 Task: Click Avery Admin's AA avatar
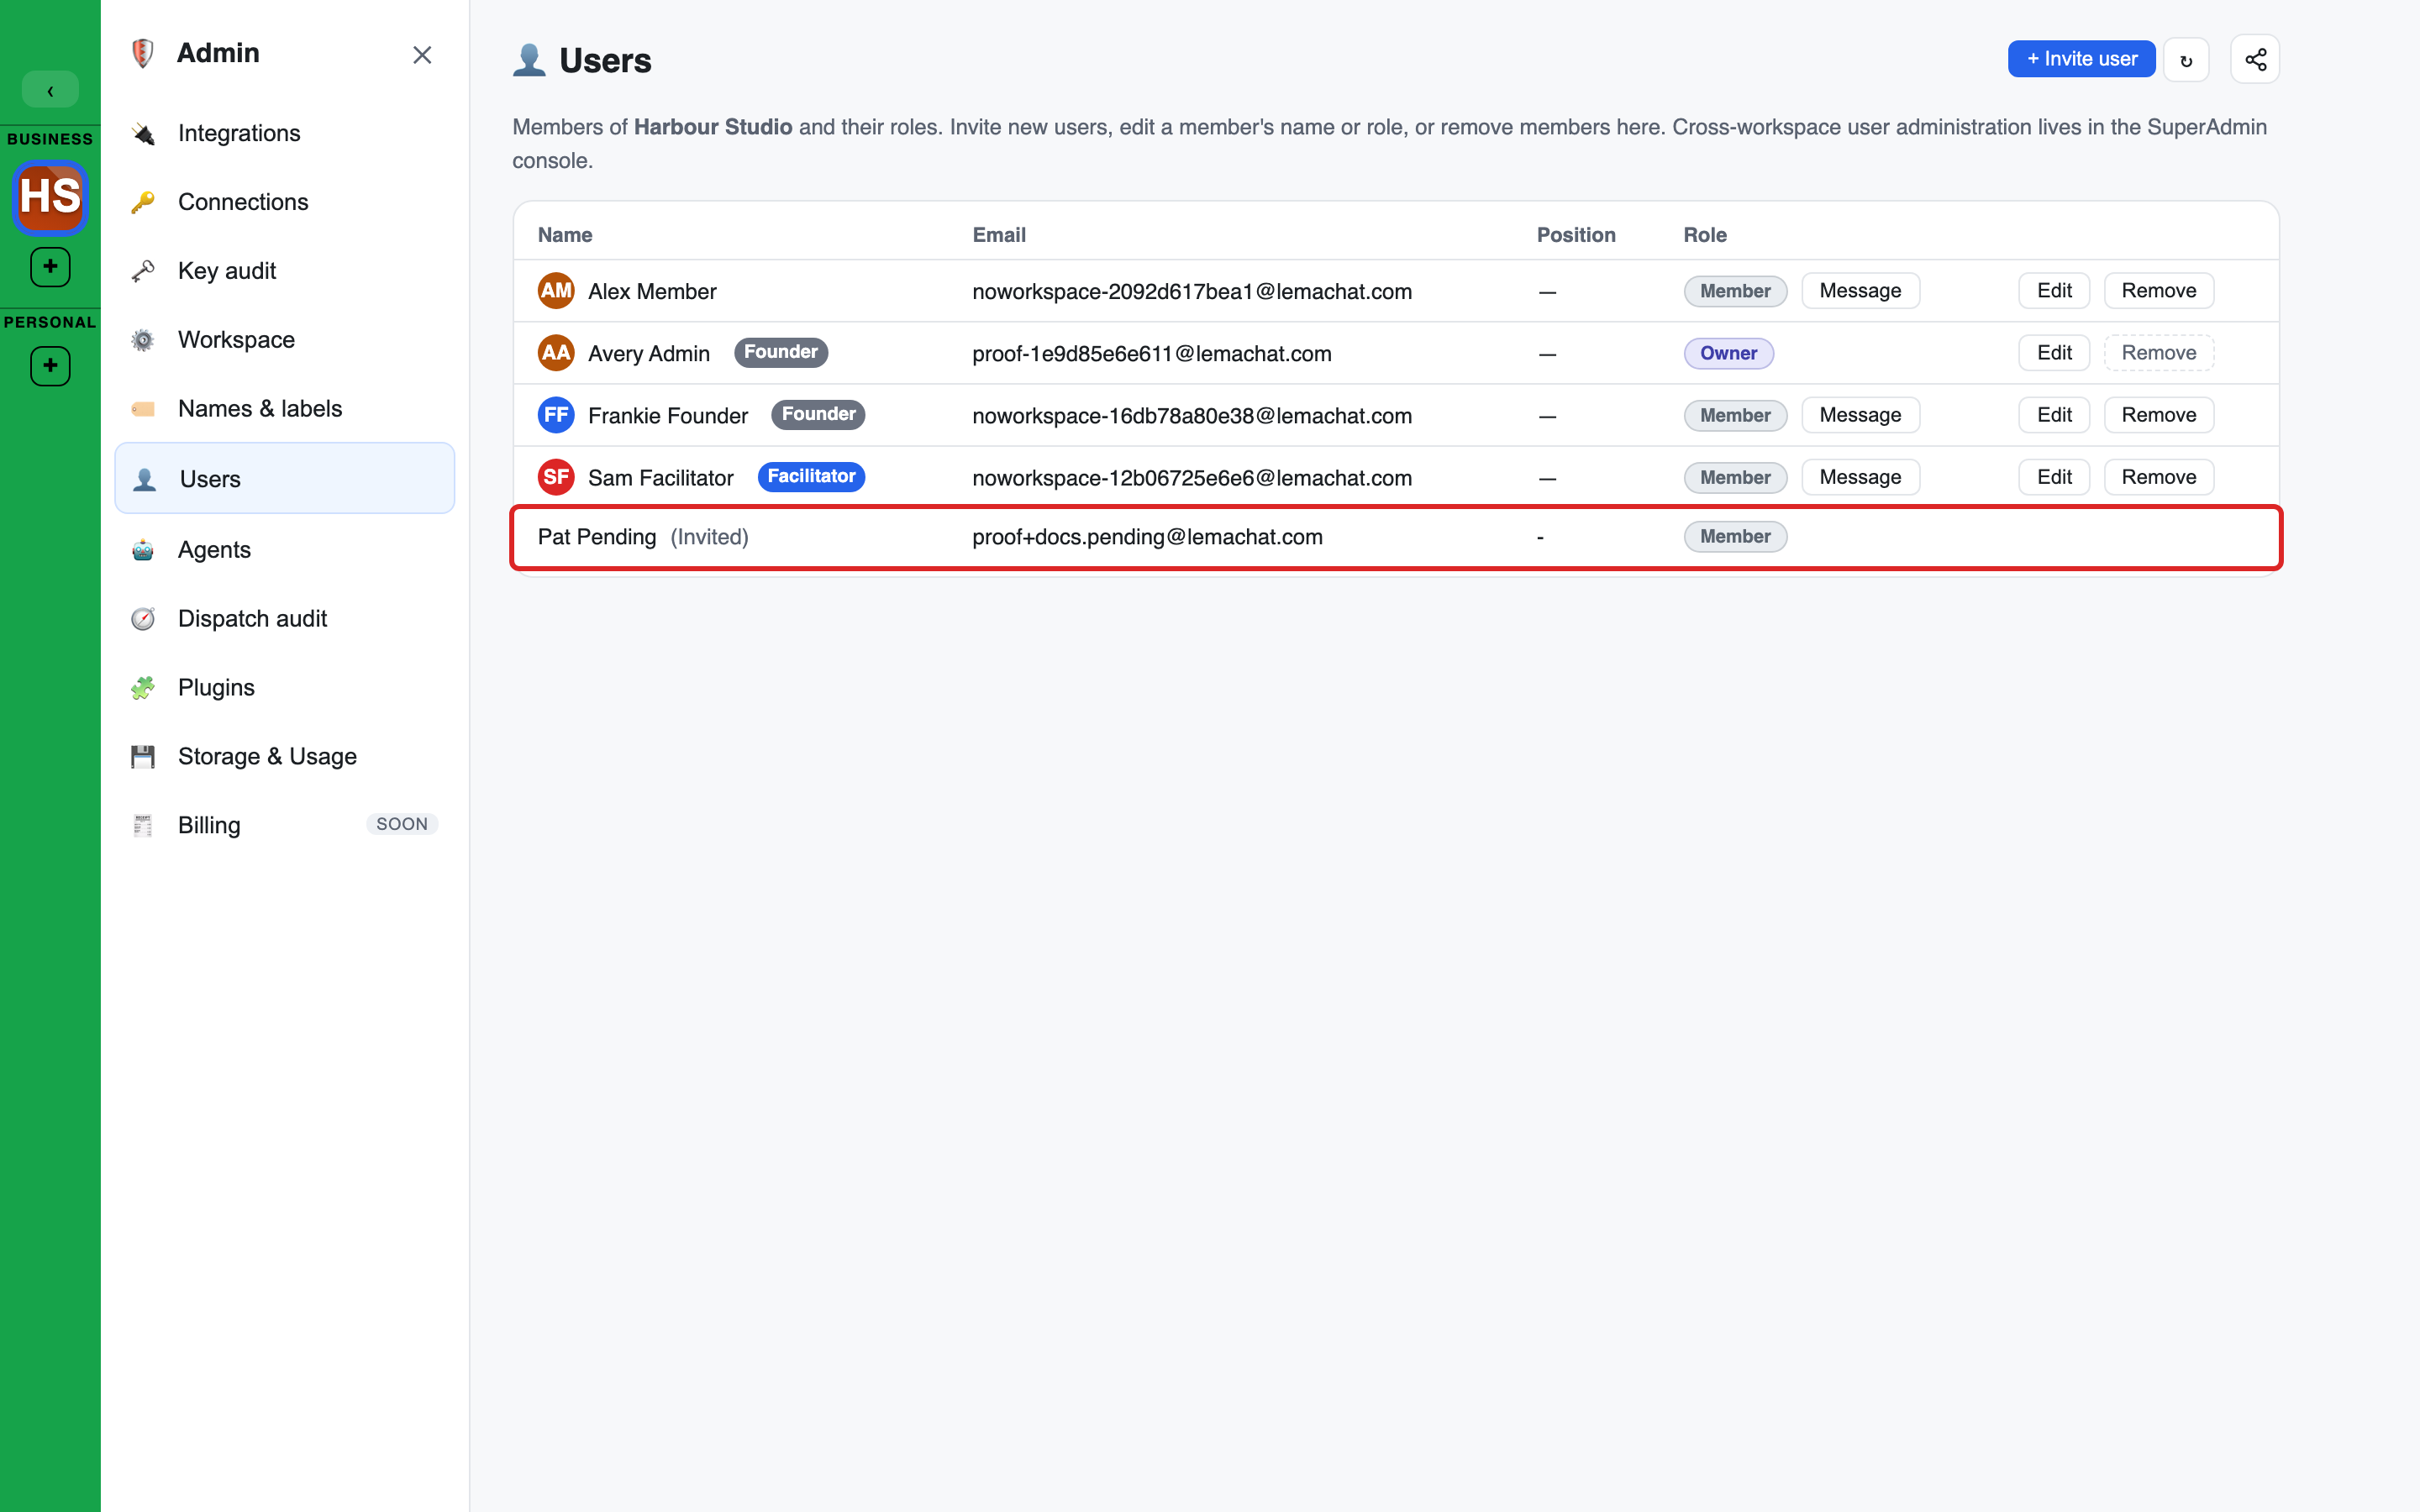coord(556,353)
